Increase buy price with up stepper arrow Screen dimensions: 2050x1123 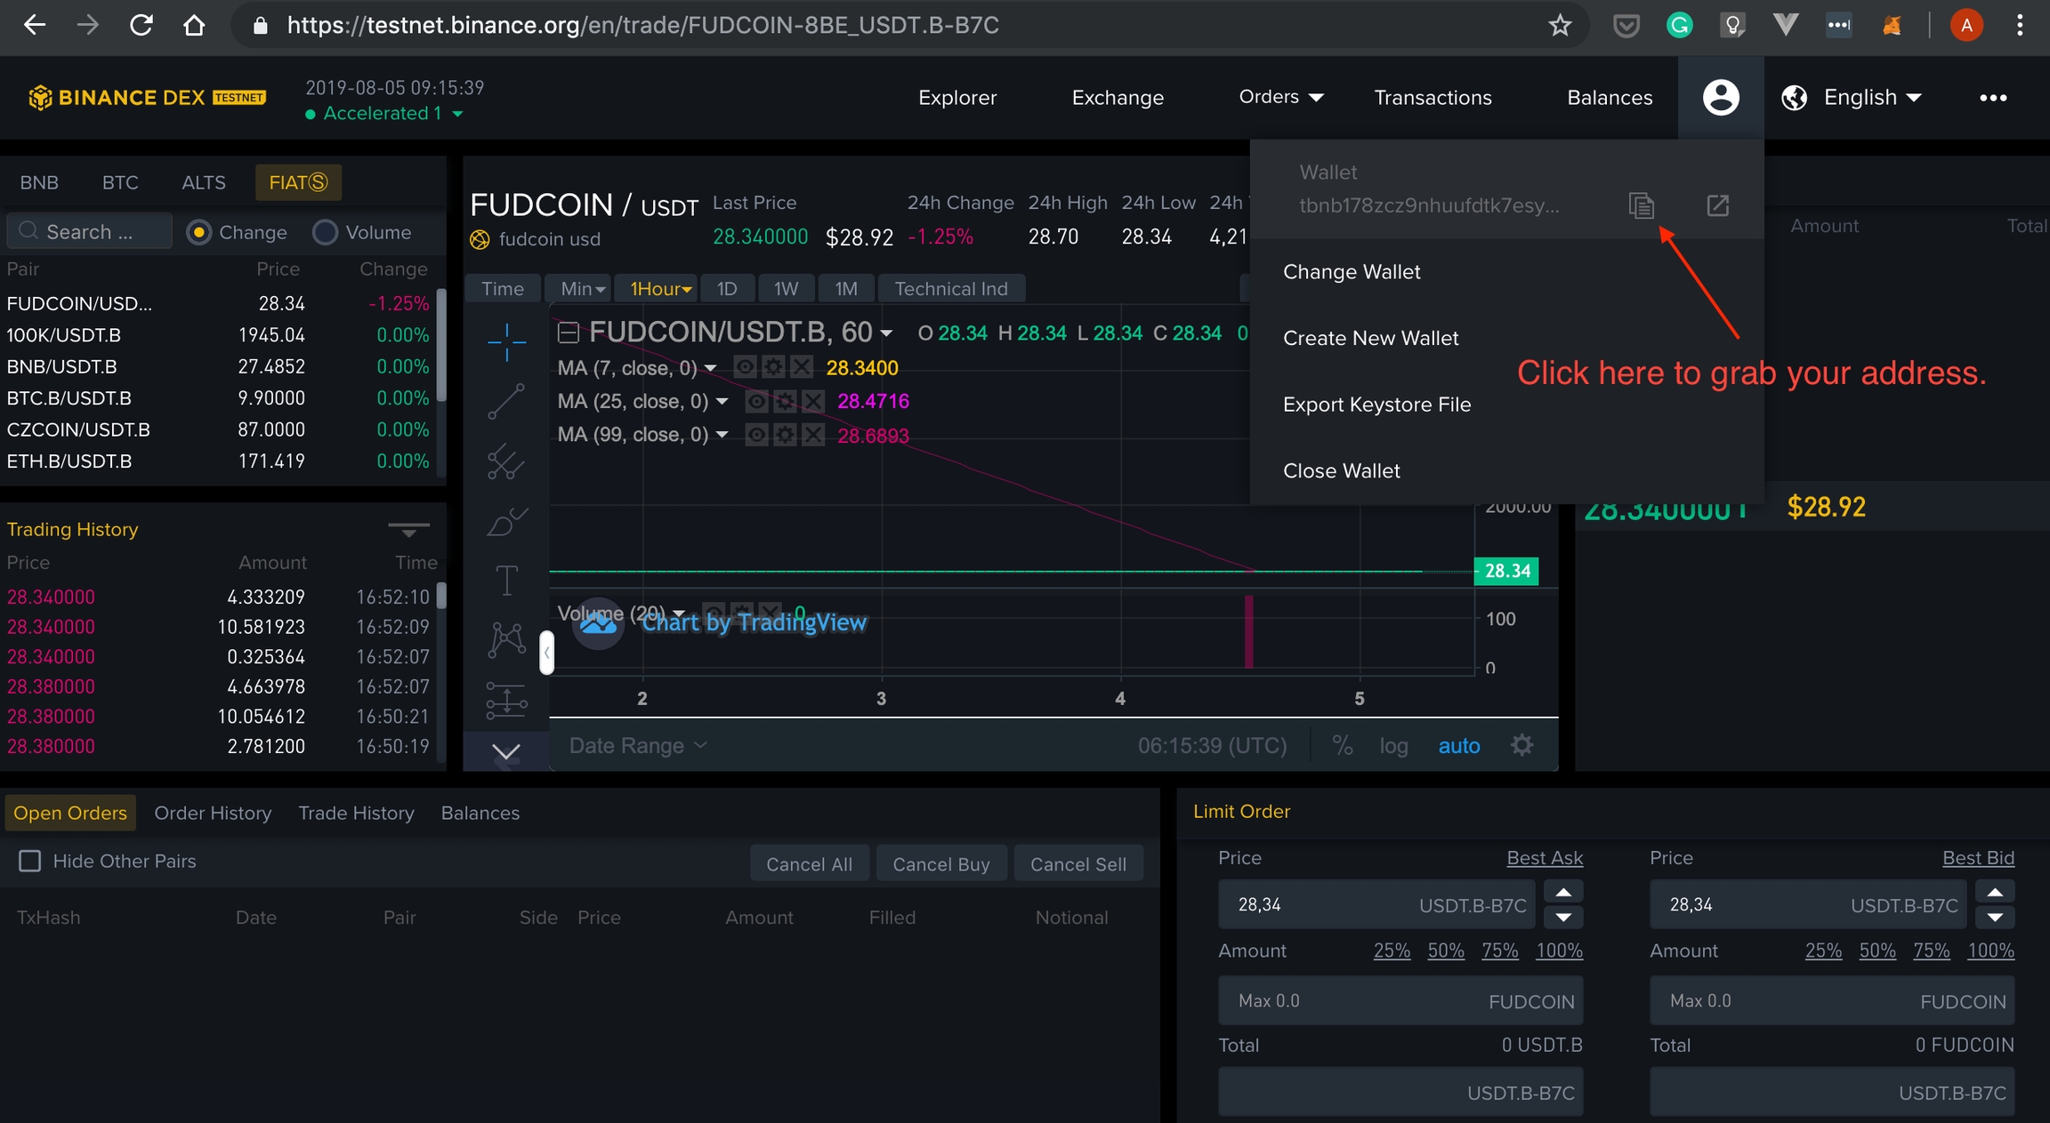tap(1562, 893)
